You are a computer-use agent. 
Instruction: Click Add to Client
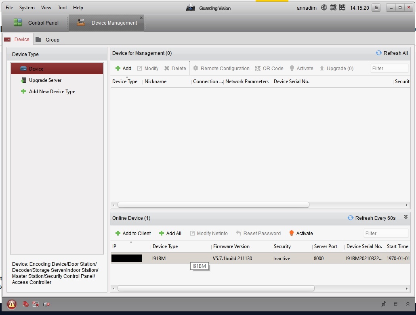tap(133, 234)
